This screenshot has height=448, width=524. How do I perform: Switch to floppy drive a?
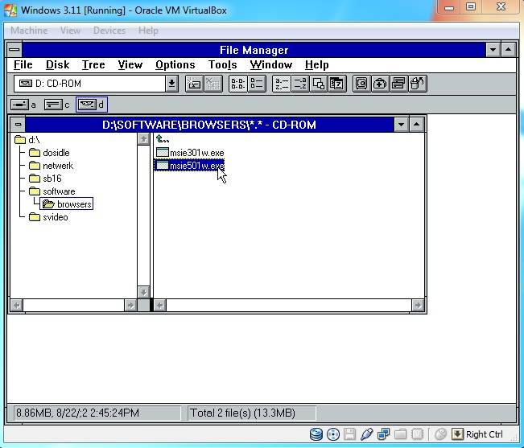coord(23,105)
